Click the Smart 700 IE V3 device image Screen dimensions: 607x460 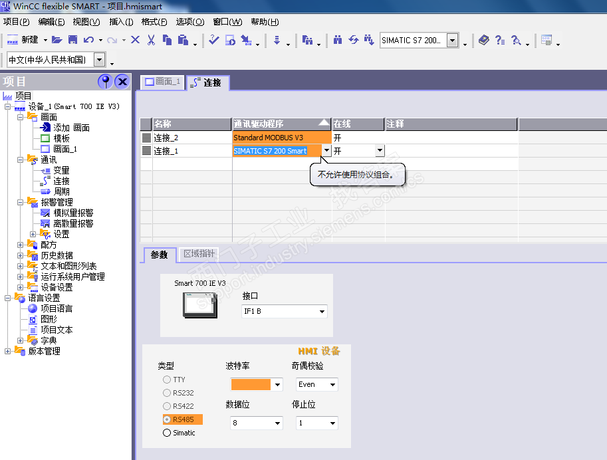[200, 305]
